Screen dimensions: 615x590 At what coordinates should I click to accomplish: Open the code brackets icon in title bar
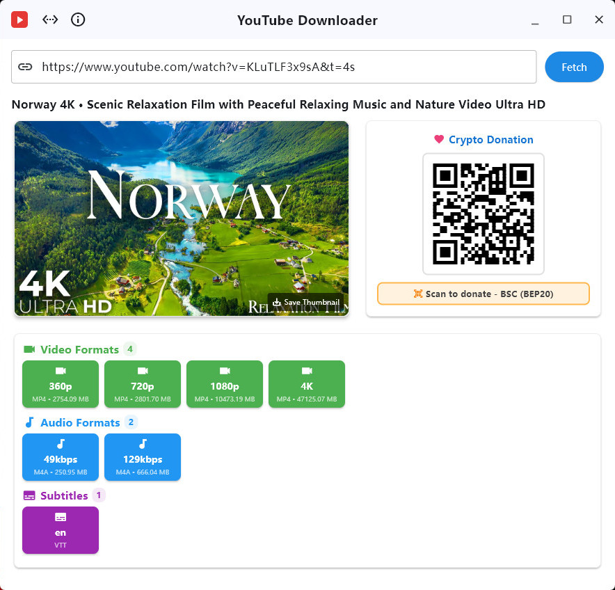(x=50, y=19)
